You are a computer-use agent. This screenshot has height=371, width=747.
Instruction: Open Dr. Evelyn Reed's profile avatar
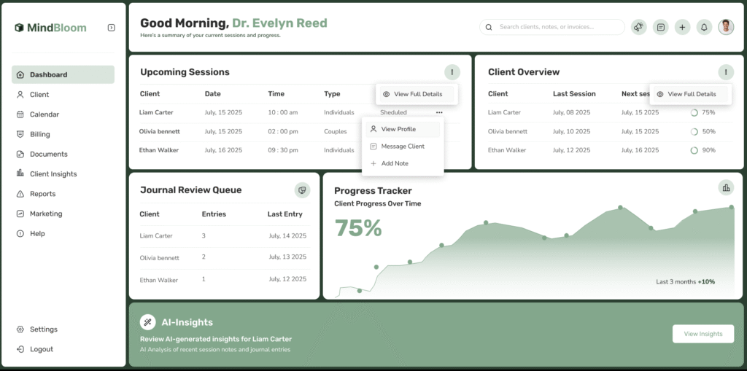tap(726, 27)
